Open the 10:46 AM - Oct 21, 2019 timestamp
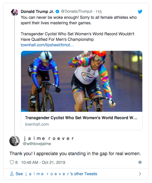152x183 pixels. pos(43,163)
